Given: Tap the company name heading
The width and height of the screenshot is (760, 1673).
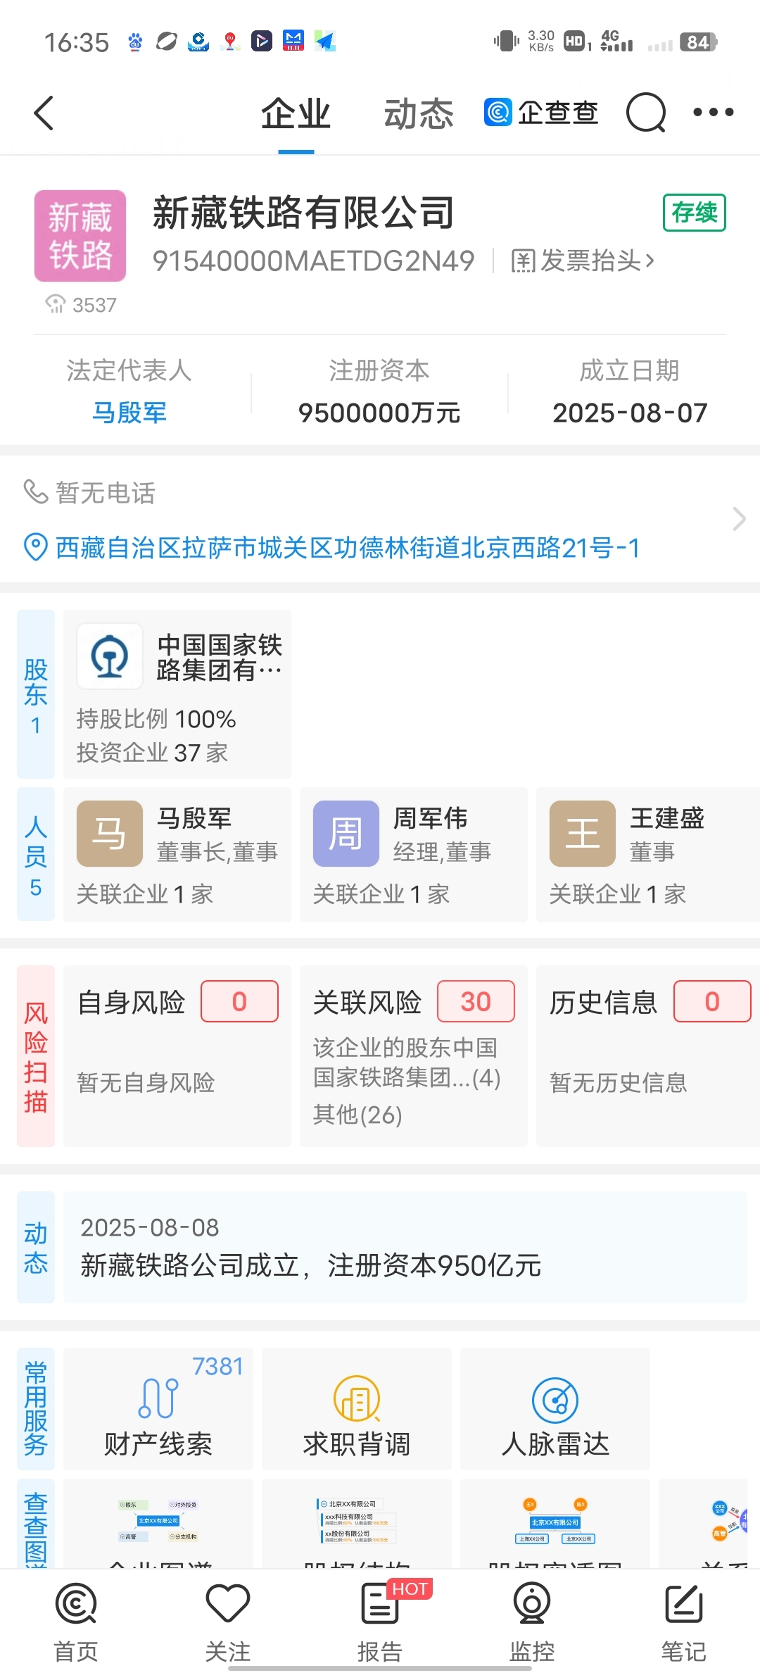Looking at the screenshot, I should coord(304,213).
